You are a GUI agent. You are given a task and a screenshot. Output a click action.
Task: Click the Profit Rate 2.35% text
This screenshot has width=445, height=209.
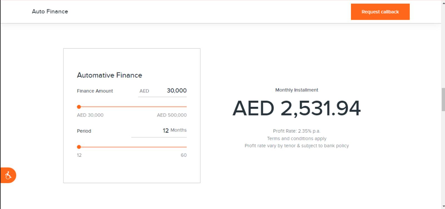coord(297,131)
